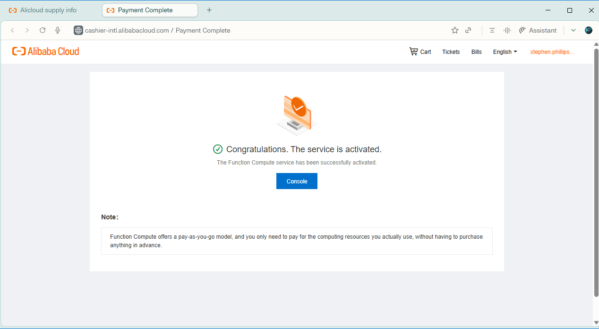
Task: Click the Alibaba Cloud logo
Action: [46, 52]
